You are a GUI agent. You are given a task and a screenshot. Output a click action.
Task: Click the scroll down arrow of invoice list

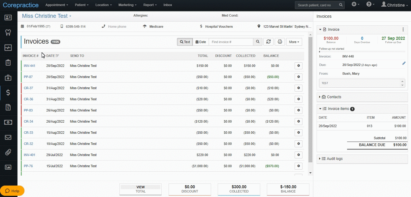click(x=311, y=173)
